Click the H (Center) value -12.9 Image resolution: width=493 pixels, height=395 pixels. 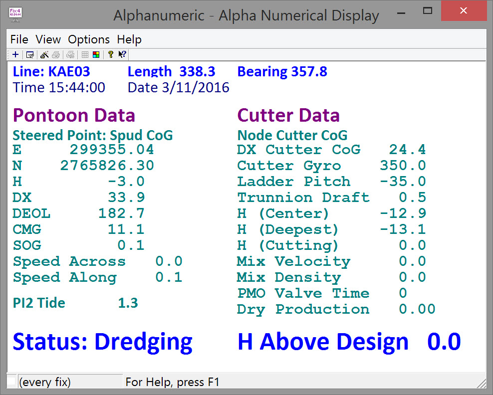[403, 213]
